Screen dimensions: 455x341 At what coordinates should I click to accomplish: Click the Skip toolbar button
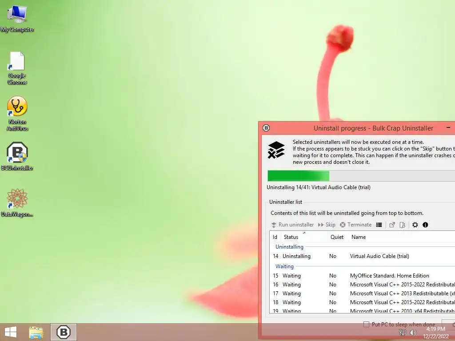click(x=327, y=225)
